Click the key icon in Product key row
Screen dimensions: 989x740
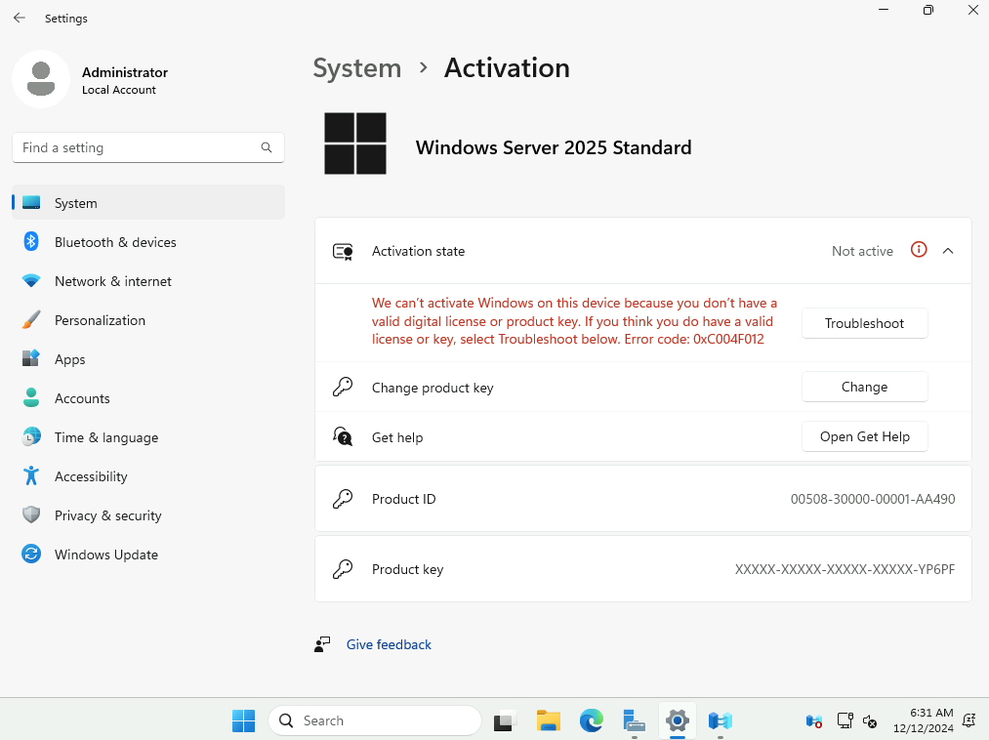[x=343, y=569]
